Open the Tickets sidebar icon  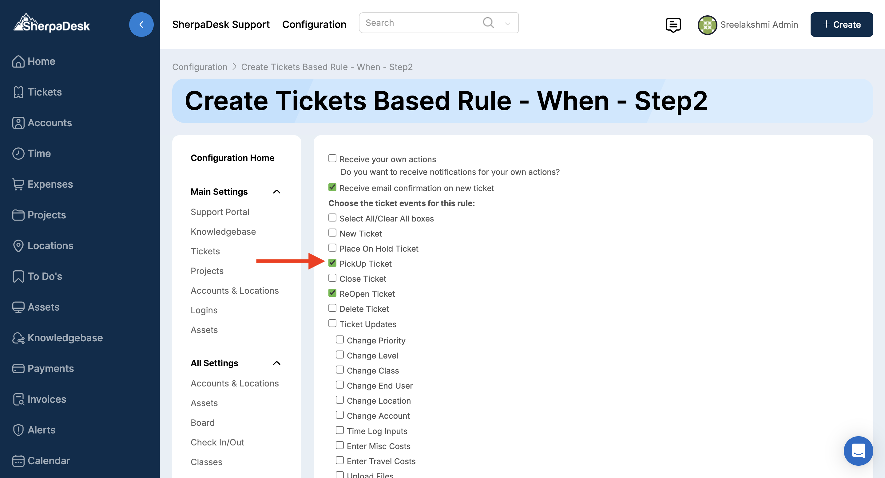tap(18, 92)
